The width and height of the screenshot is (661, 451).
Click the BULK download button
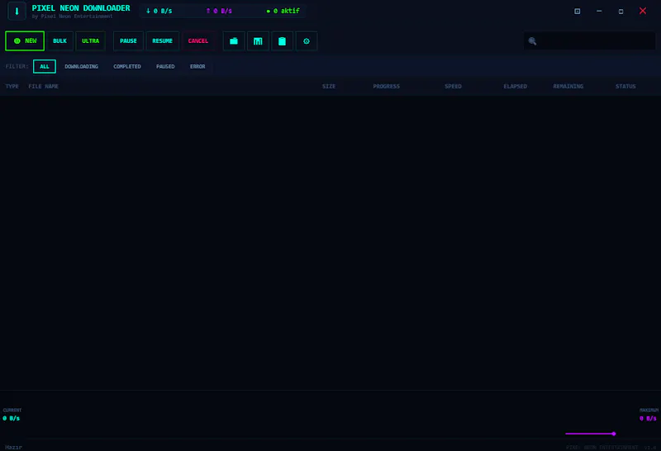tap(59, 40)
